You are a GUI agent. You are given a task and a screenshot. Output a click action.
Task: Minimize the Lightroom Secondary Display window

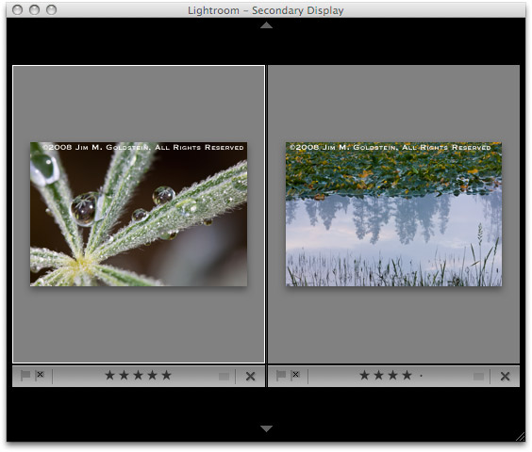(34, 9)
